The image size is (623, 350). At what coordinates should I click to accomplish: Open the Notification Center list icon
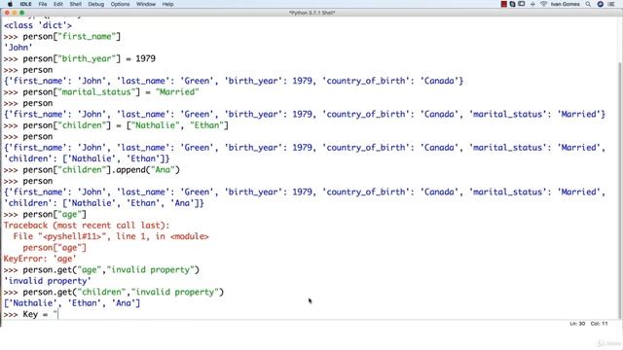pos(611,4)
